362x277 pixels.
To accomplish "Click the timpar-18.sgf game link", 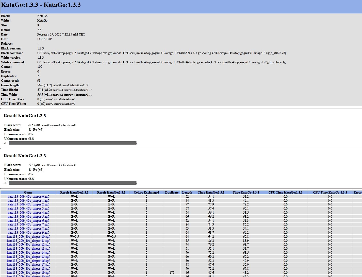I will click(28, 269).
